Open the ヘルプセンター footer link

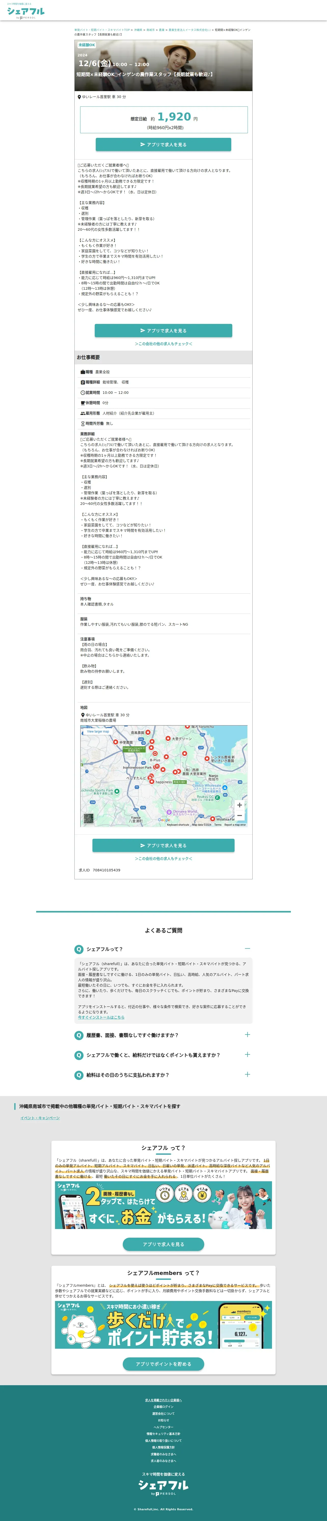[163, 1427]
